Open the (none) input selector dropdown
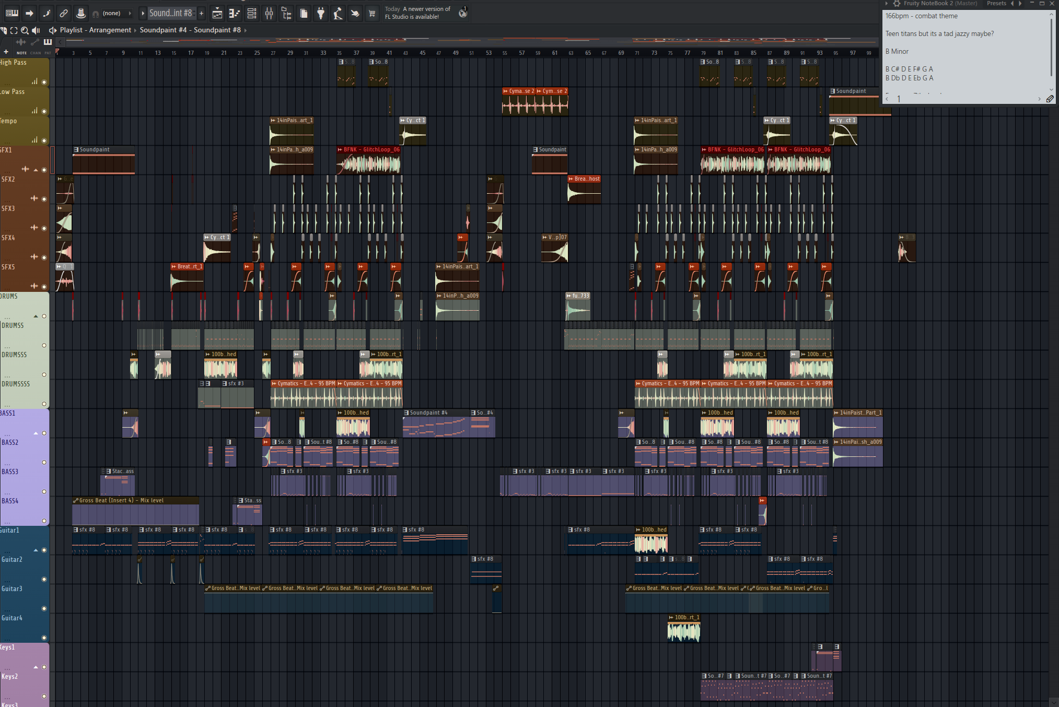 (x=112, y=13)
